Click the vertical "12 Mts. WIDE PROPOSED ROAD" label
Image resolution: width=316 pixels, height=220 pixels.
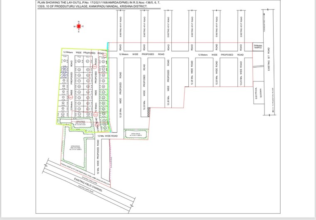tap(98, 157)
